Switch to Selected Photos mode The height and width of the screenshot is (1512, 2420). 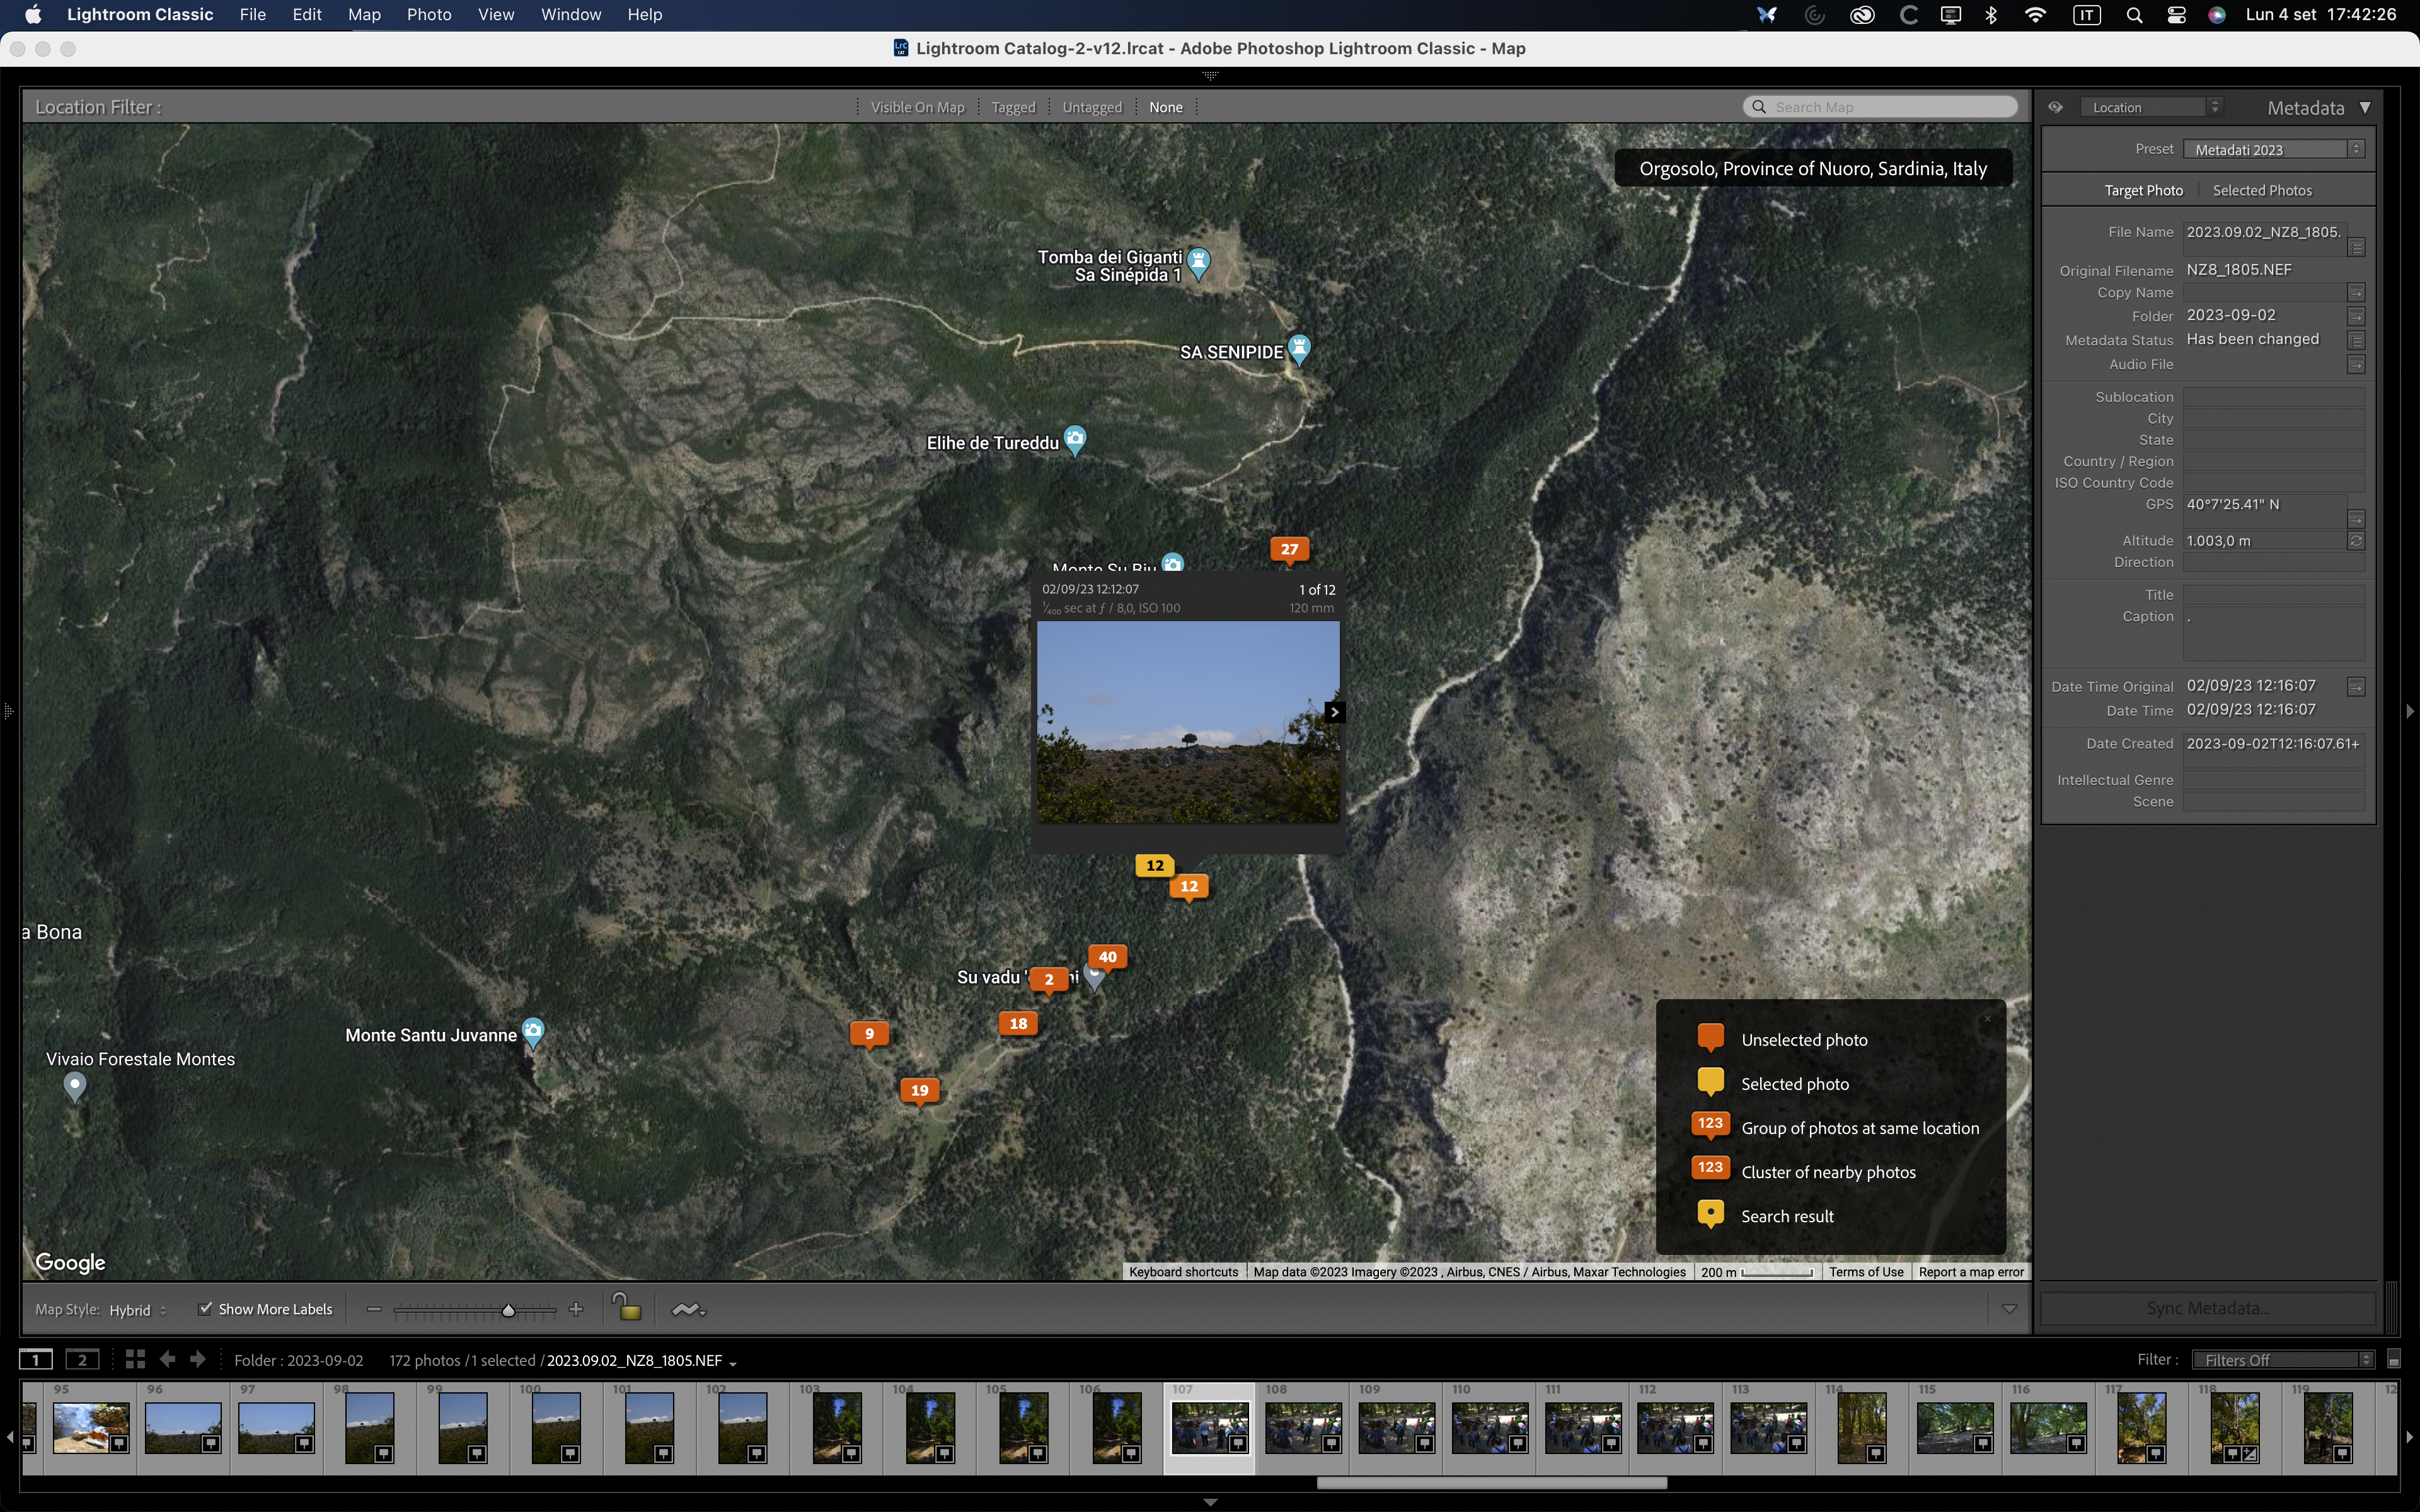[x=2262, y=190]
